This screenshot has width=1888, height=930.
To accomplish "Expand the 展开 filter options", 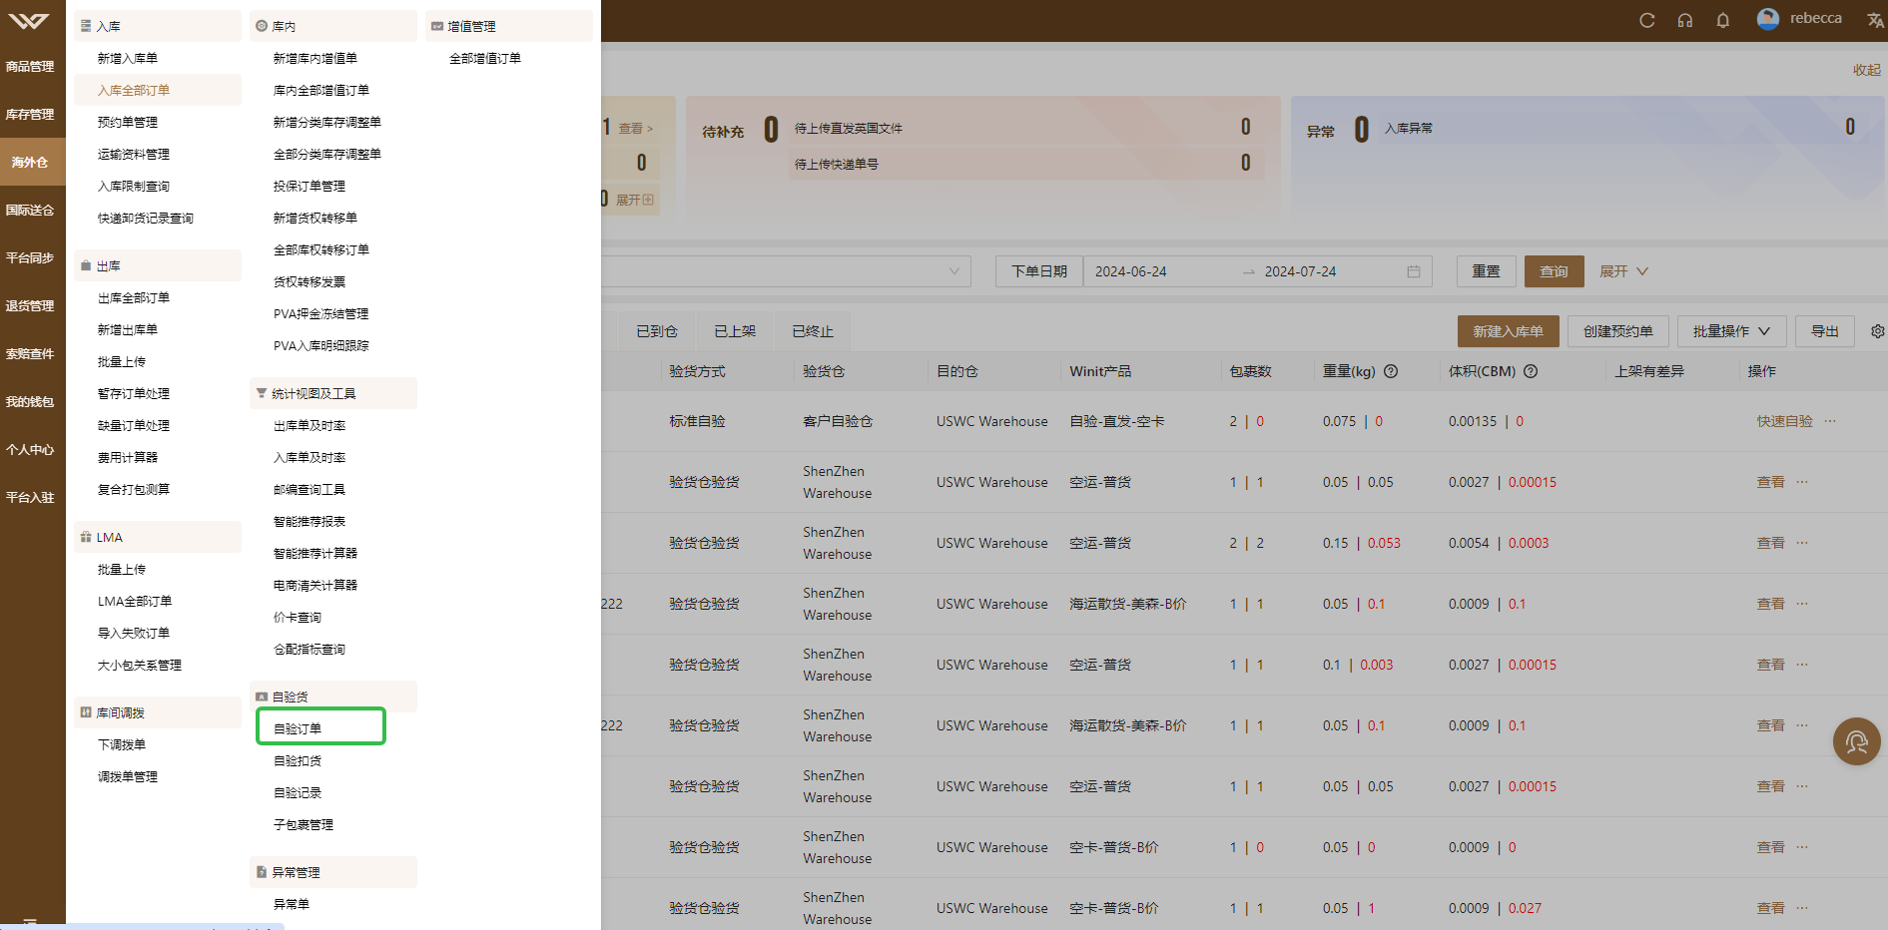I will [x=1624, y=271].
